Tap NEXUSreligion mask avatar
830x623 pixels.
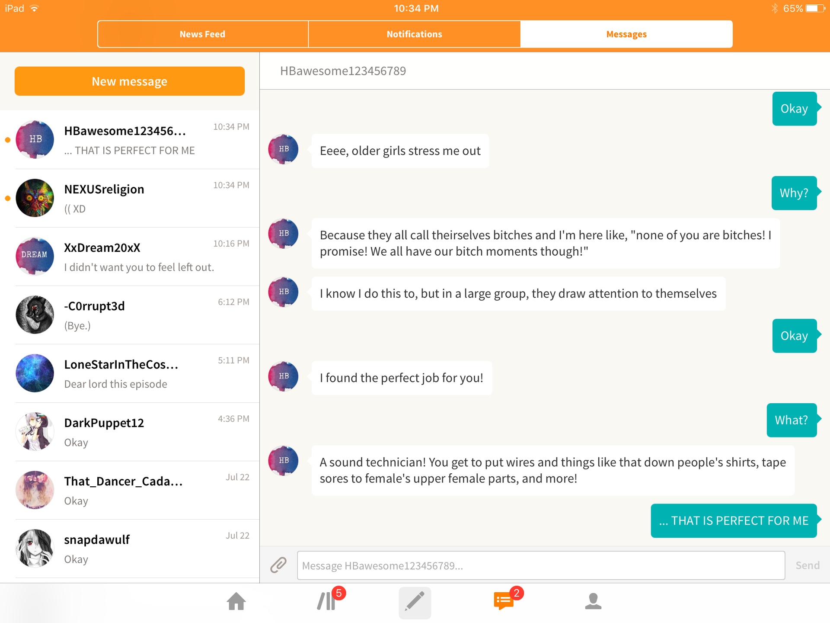click(x=35, y=198)
